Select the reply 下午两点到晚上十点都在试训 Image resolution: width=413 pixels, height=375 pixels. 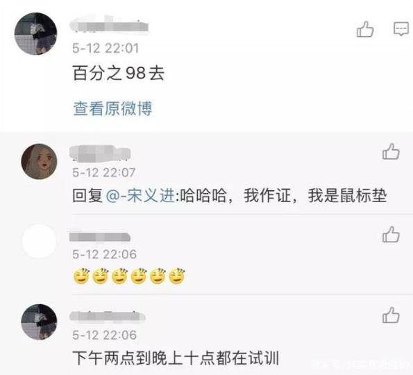click(176, 358)
